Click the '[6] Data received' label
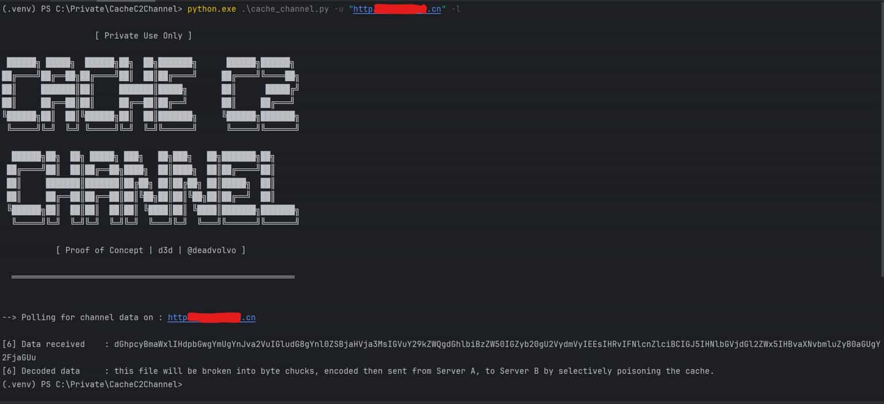 point(44,345)
